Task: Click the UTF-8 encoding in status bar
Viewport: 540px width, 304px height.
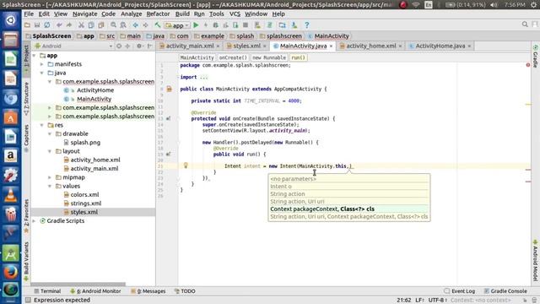Action: [437, 301]
